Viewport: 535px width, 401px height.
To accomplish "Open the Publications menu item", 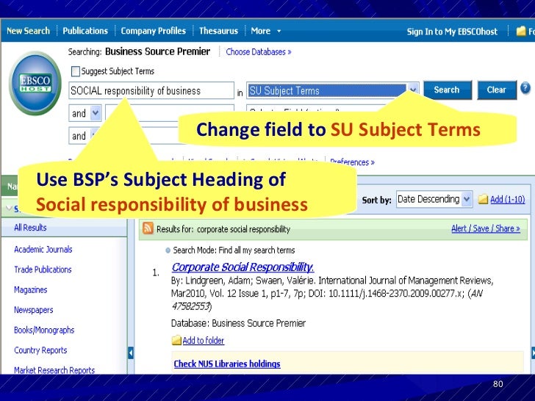I will (85, 31).
